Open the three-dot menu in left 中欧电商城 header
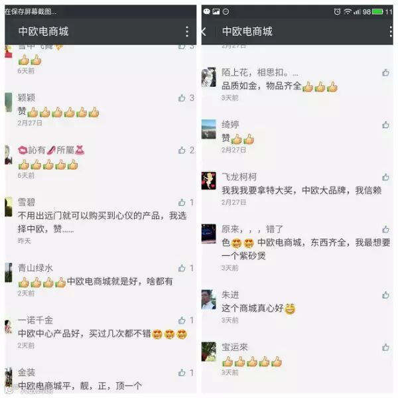 187,31
